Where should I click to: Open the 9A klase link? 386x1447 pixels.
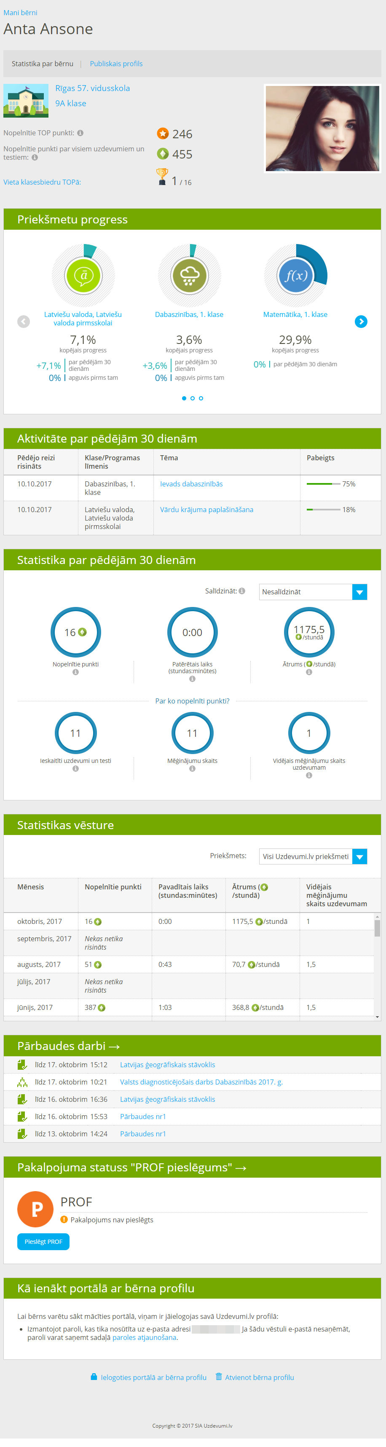pos(71,103)
